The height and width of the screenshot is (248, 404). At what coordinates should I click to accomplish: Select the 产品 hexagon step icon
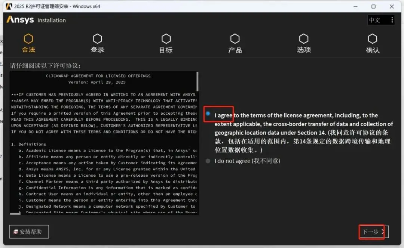235,39
